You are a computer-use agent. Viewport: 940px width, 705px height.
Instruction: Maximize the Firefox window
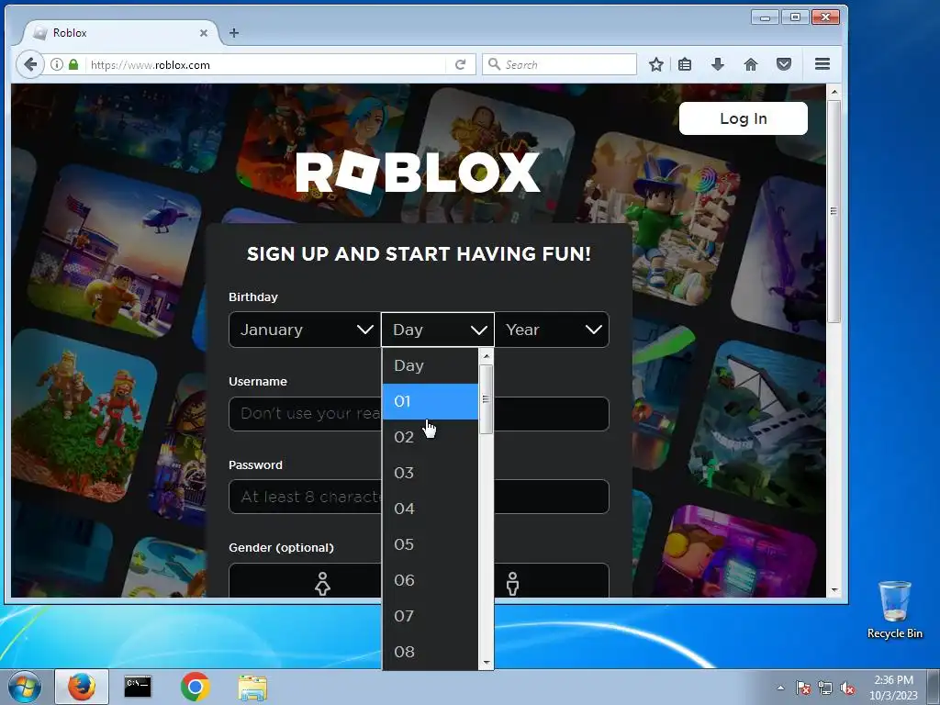pos(795,17)
